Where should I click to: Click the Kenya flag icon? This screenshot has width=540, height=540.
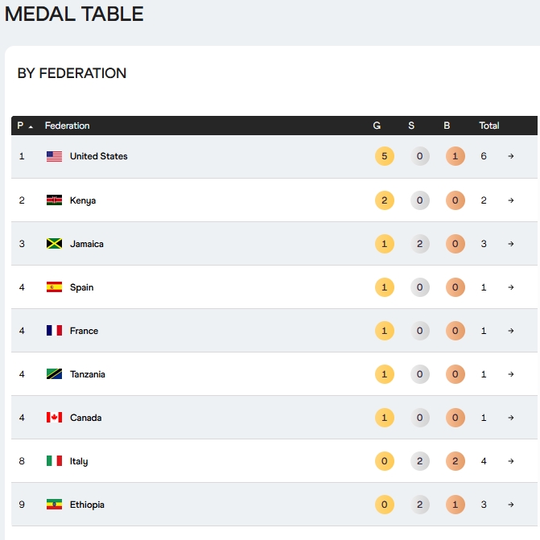pyautogui.click(x=54, y=200)
